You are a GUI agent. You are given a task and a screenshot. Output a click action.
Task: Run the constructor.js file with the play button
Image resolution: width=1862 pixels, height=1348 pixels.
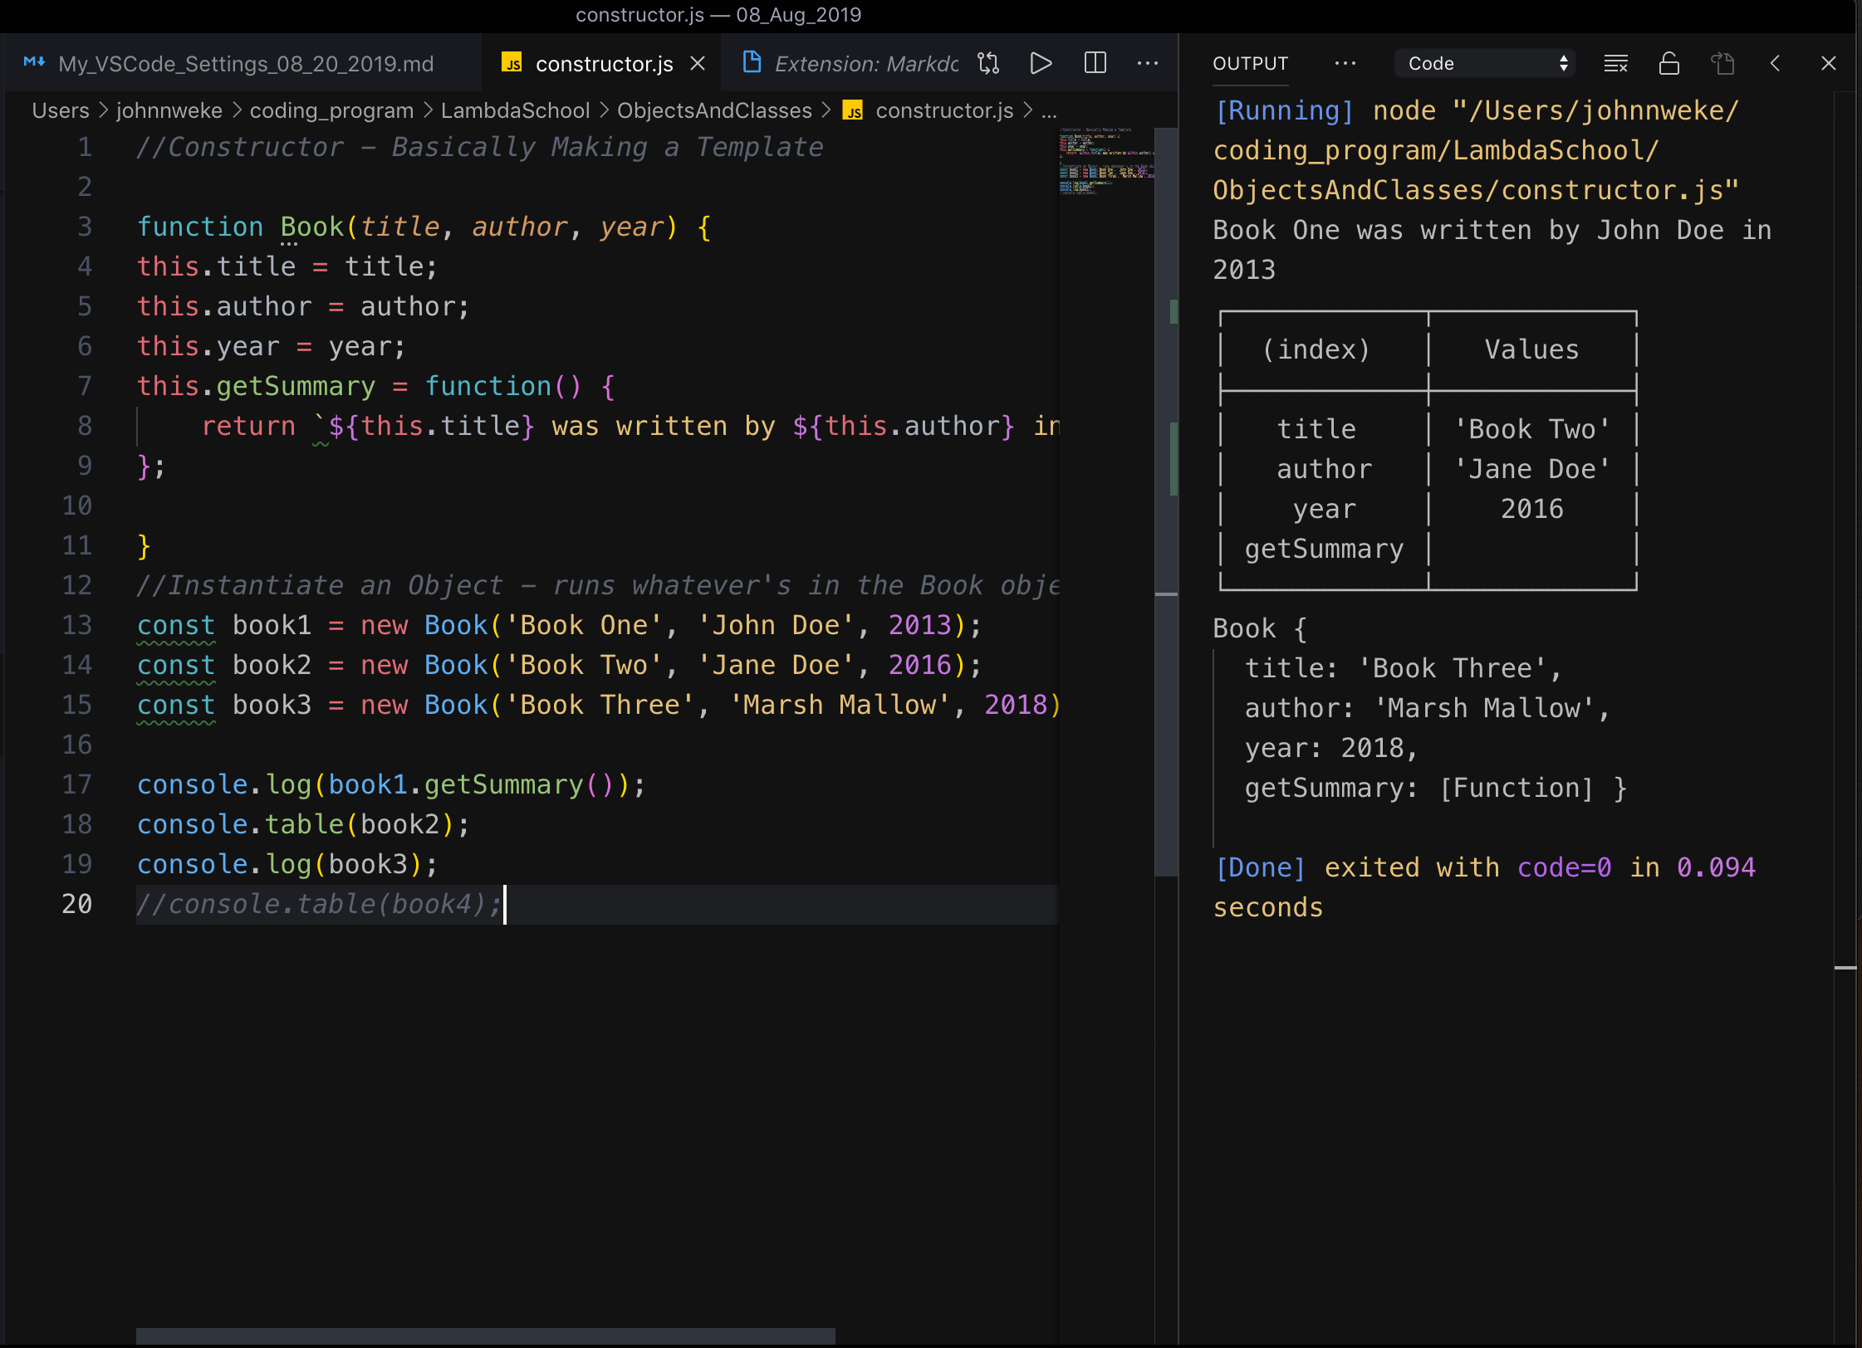point(1040,63)
